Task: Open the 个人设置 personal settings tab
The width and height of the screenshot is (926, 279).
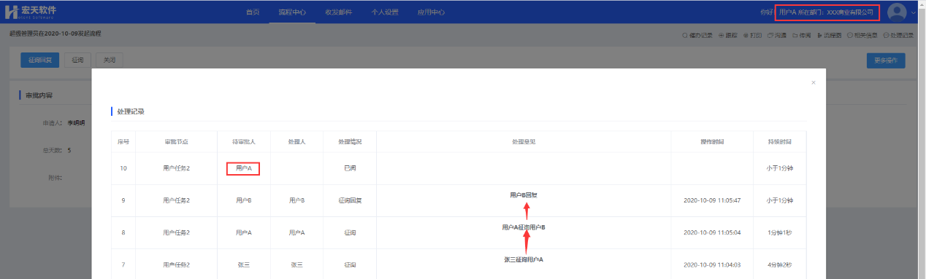Action: point(385,12)
